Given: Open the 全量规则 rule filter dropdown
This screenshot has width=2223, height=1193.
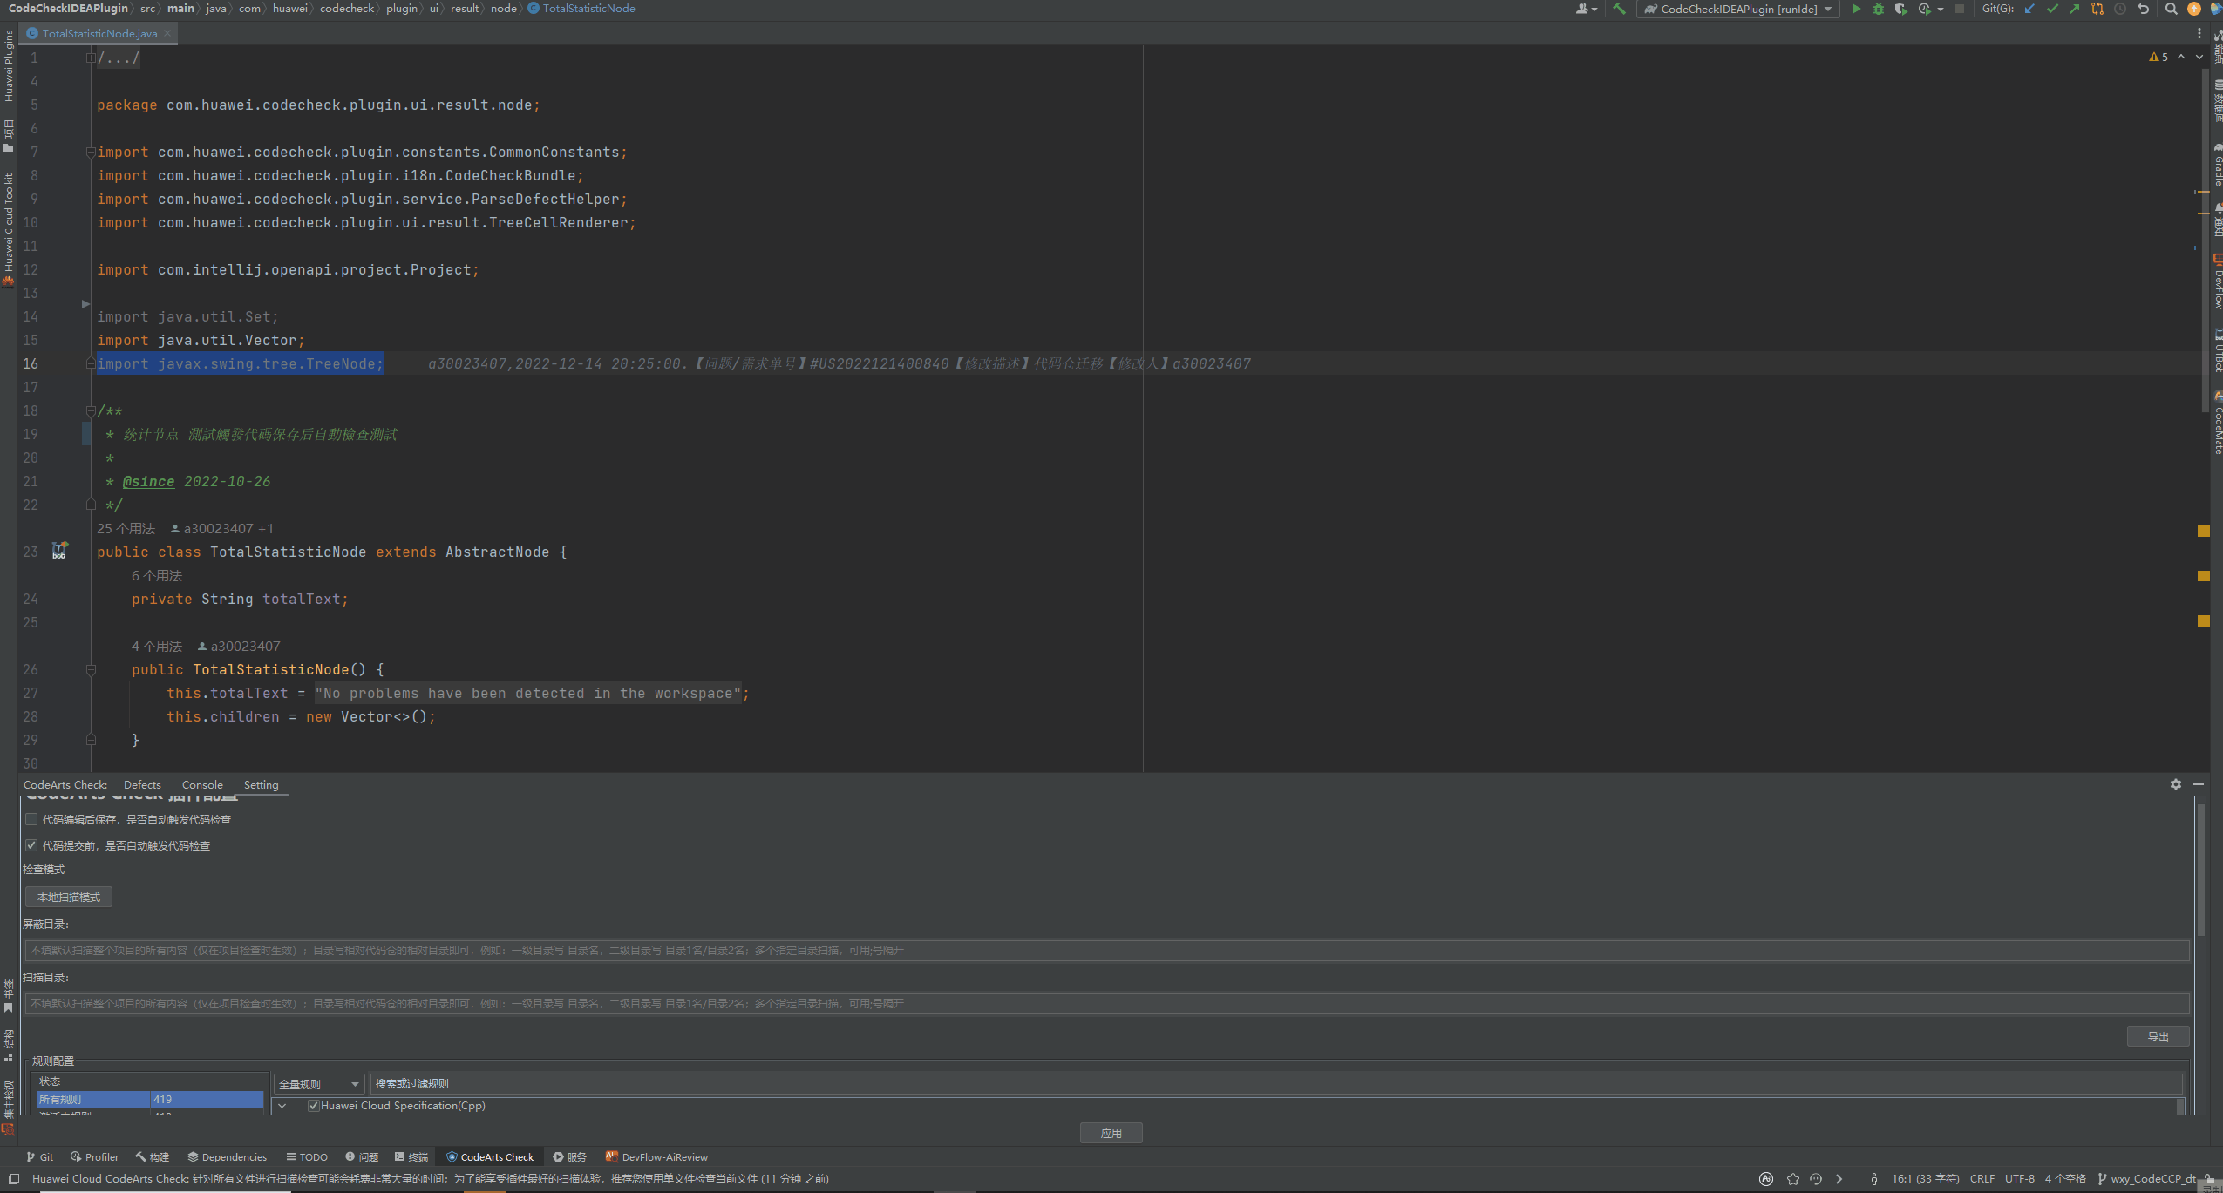Looking at the screenshot, I should click(x=318, y=1084).
